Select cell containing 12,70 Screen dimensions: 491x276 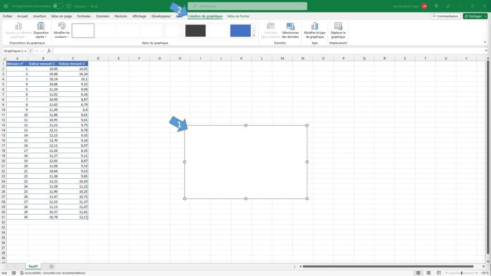43,140
